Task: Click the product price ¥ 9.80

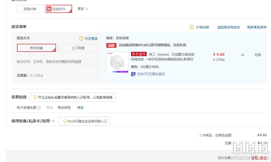Action: (x=219, y=55)
